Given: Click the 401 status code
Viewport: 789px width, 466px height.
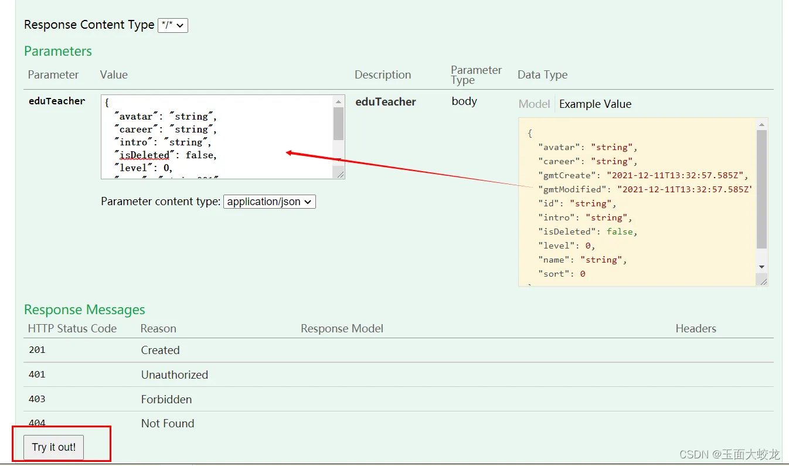Looking at the screenshot, I should 37,375.
